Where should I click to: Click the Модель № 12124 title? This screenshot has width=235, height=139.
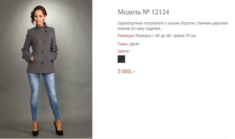(143, 12)
